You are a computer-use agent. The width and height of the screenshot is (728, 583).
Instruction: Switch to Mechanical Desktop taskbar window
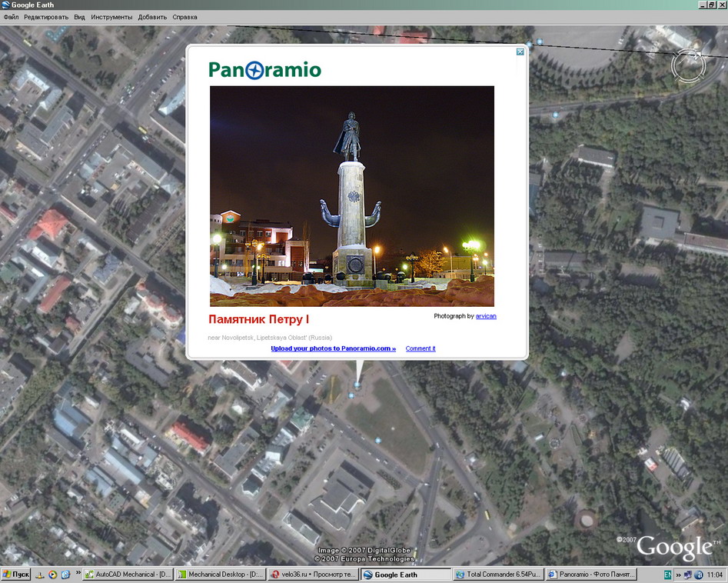[x=221, y=575]
